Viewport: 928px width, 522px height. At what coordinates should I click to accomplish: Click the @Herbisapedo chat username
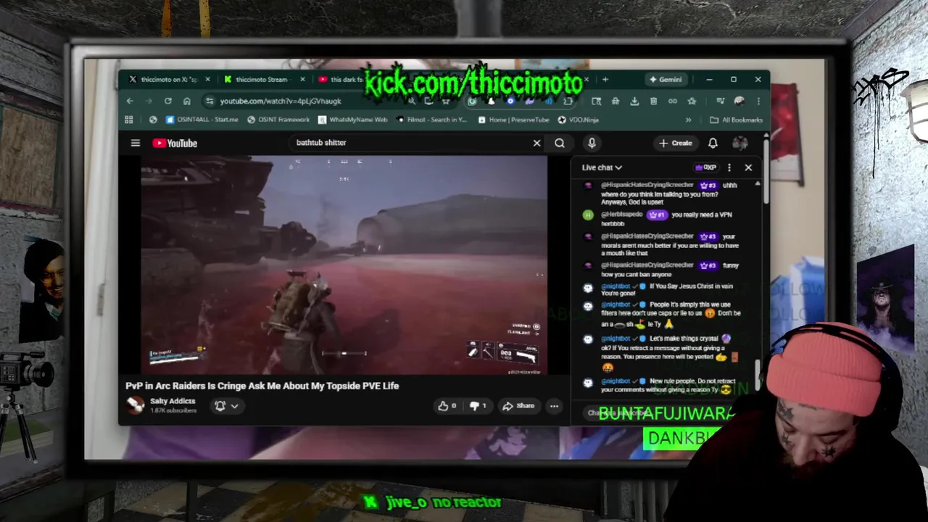coord(622,215)
